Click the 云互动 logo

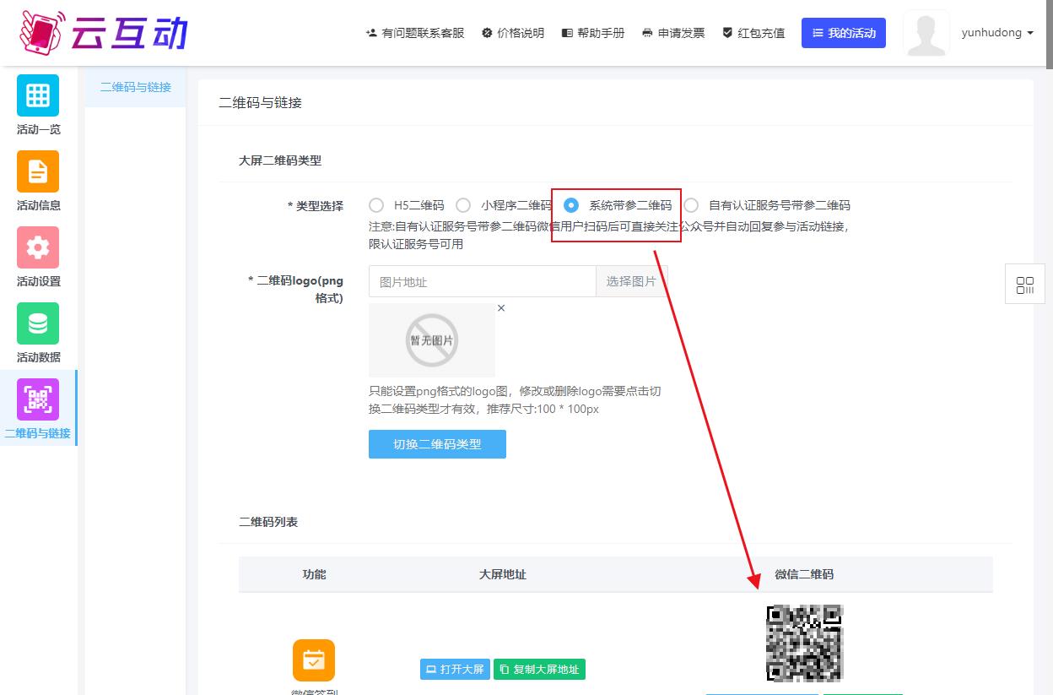coord(103,32)
